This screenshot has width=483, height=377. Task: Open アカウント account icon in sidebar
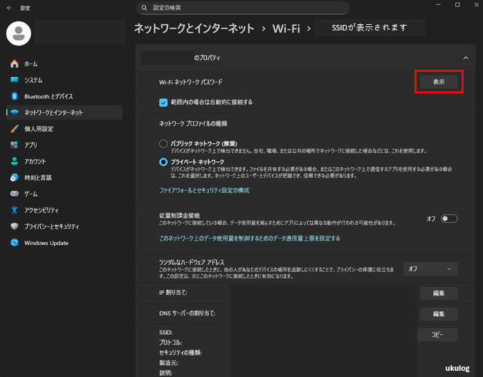(14, 161)
